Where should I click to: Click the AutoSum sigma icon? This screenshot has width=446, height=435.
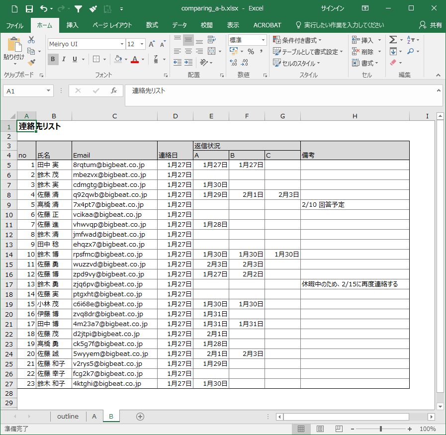click(x=393, y=40)
